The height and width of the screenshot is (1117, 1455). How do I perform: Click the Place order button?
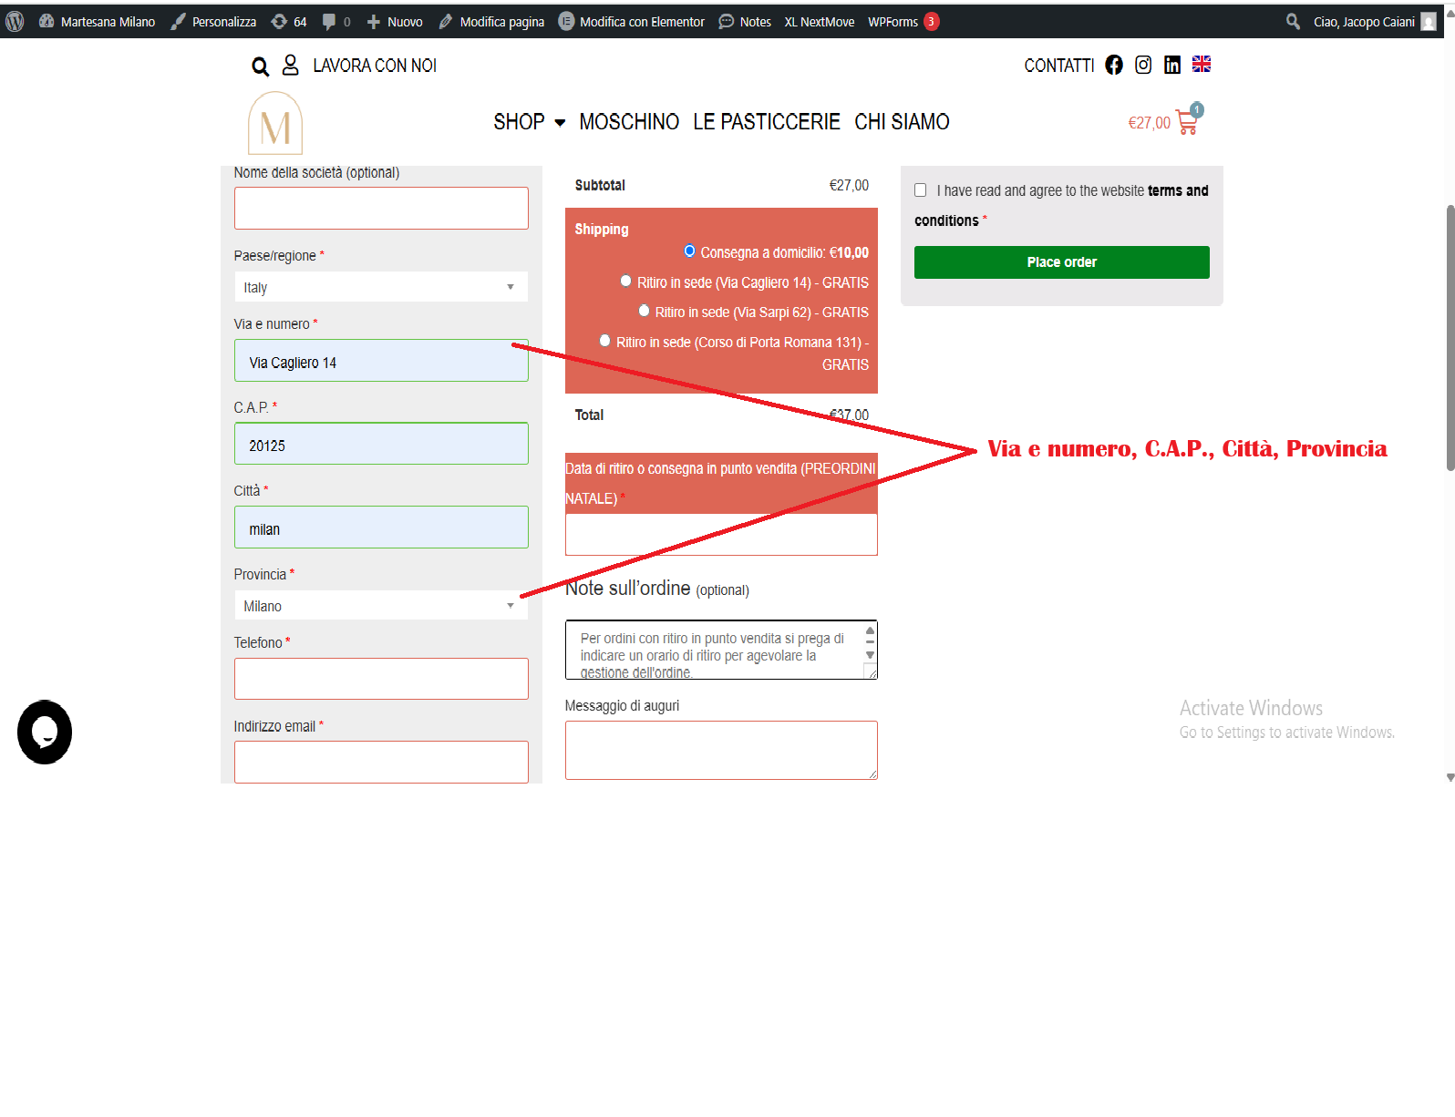pyautogui.click(x=1062, y=262)
